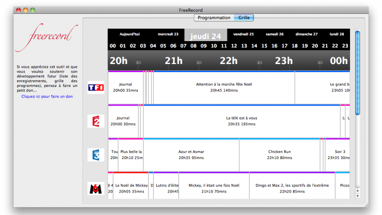This screenshot has height=215, width=382.
Task: Jump to hour 08 in hour strip
Action: [193, 46]
